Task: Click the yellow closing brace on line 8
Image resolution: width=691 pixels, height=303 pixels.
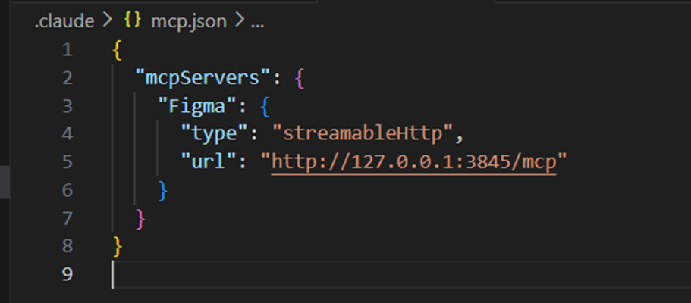Action: click(x=117, y=245)
